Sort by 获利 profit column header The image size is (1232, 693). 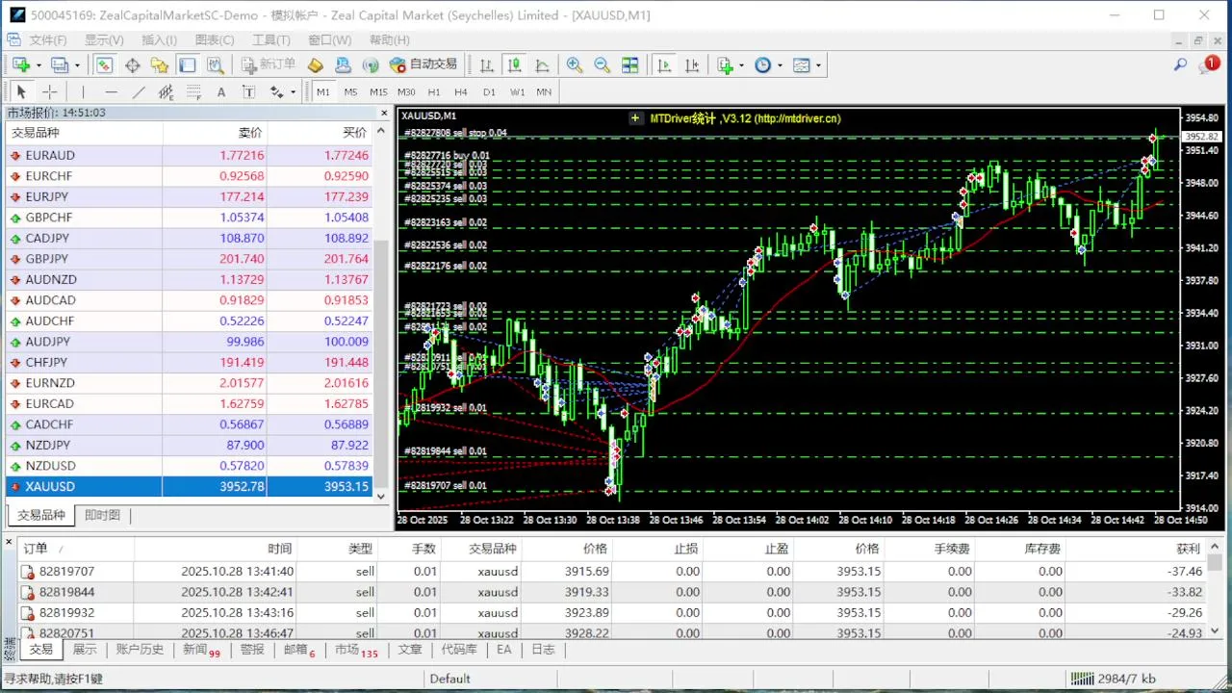pyautogui.click(x=1135, y=549)
